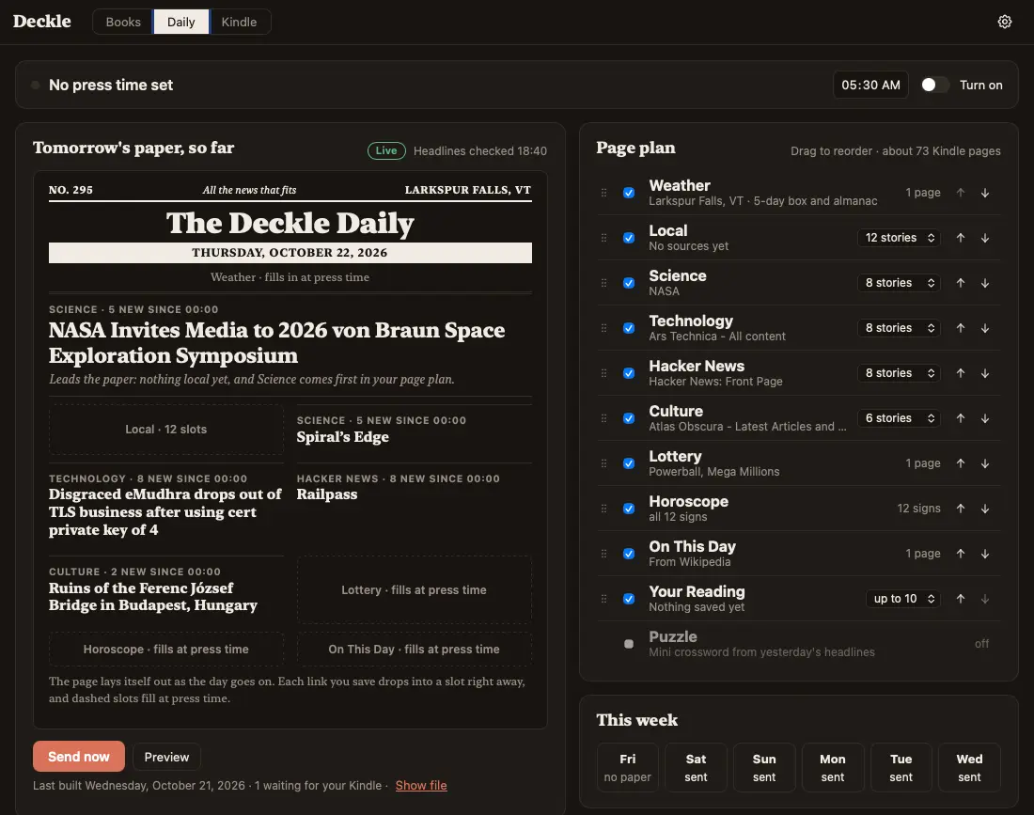Screen dimensions: 1034x815
Task: Open the Railpass story
Action: 327,494
